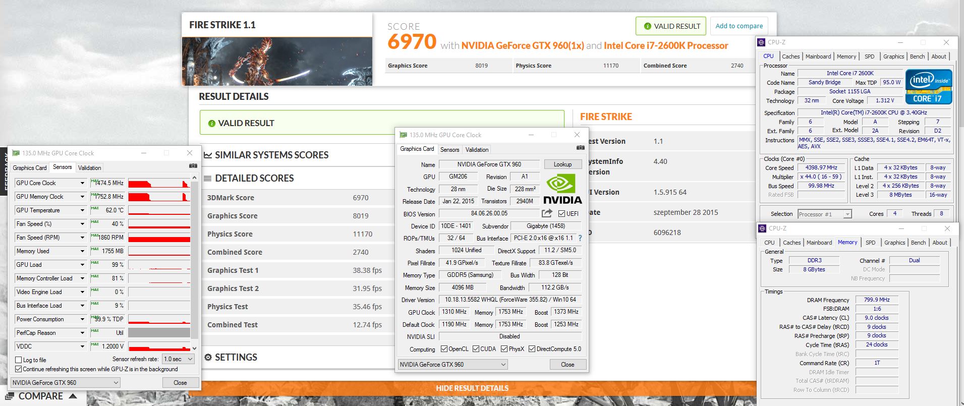964x406 pixels.
Task: Toggle the CUDA checkbox
Action: click(476, 349)
